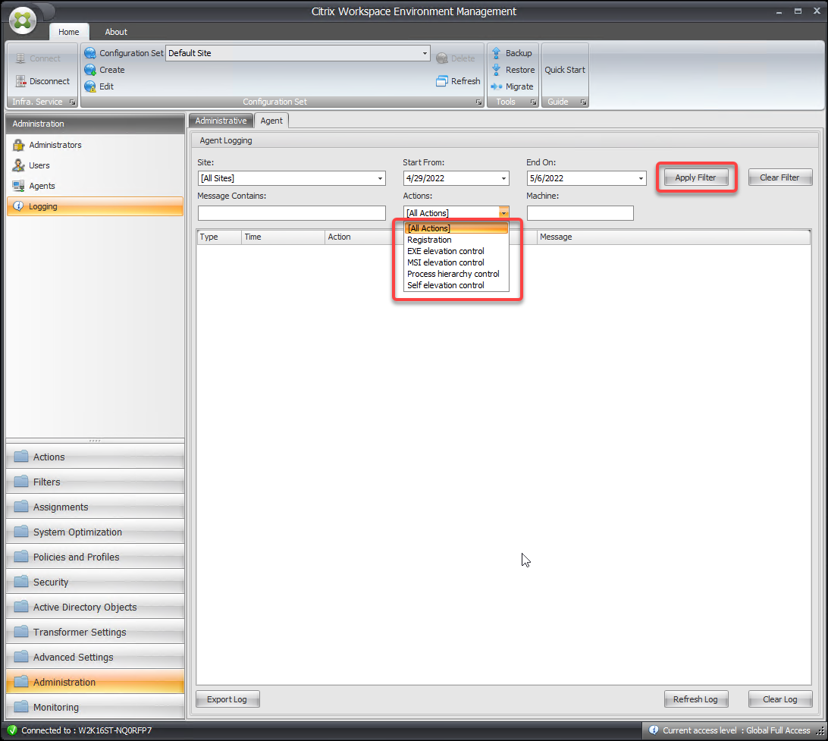Click the Edit configuration set icon
This screenshot has height=741, width=828.
pos(90,86)
